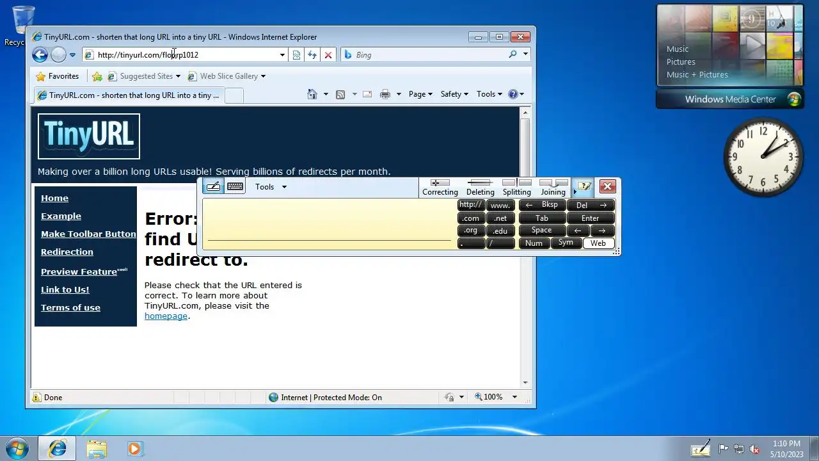Open the Home page icon
819x461 pixels.
(x=312, y=94)
